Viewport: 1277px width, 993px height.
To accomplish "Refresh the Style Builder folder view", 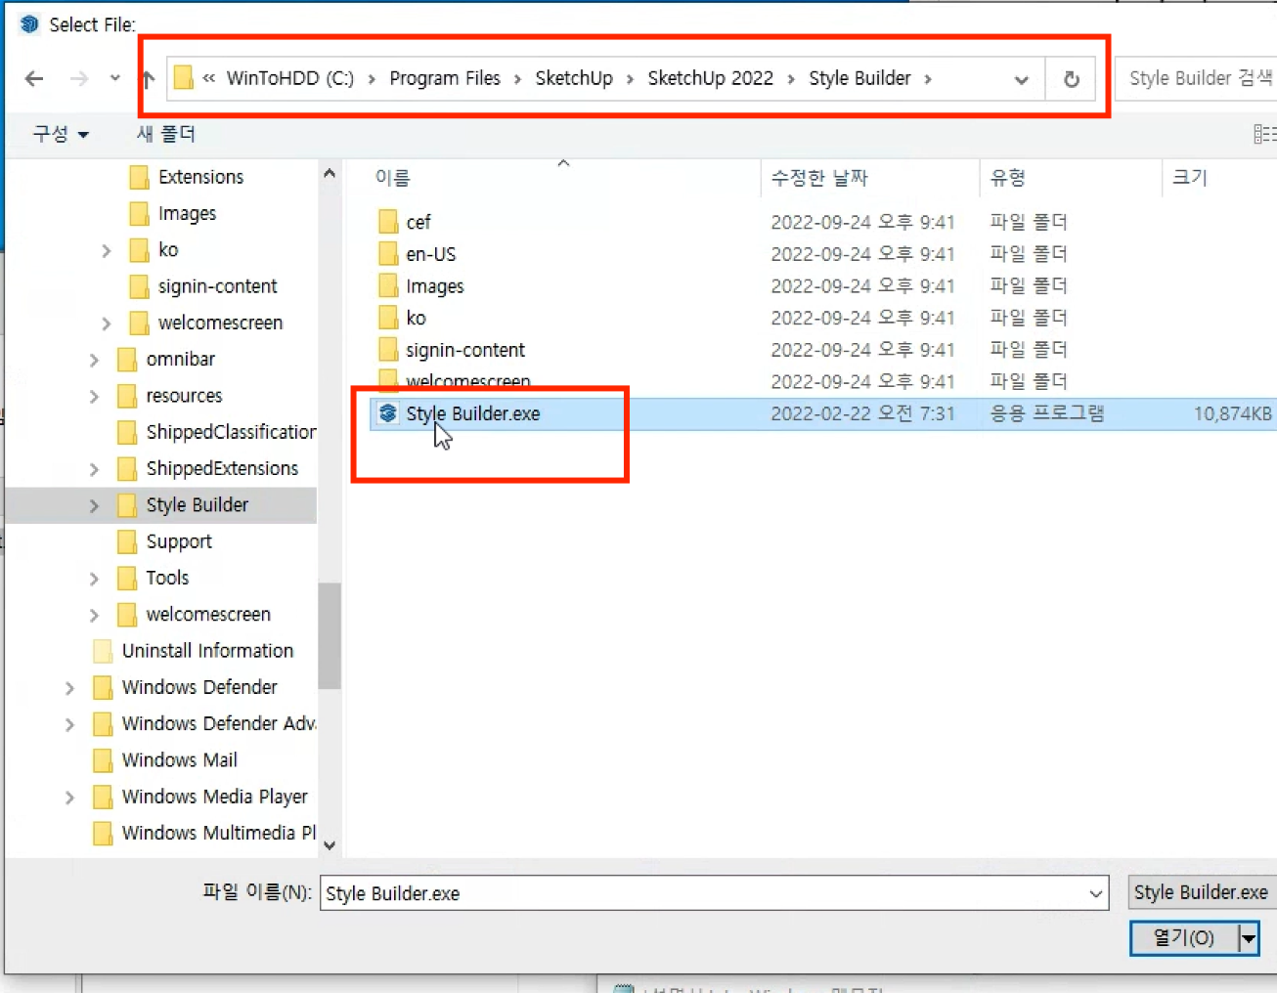I will pos(1072,79).
